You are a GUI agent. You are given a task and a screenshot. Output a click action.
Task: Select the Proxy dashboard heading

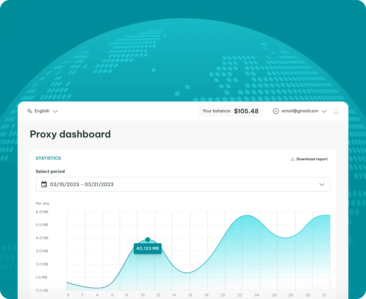[x=70, y=134]
